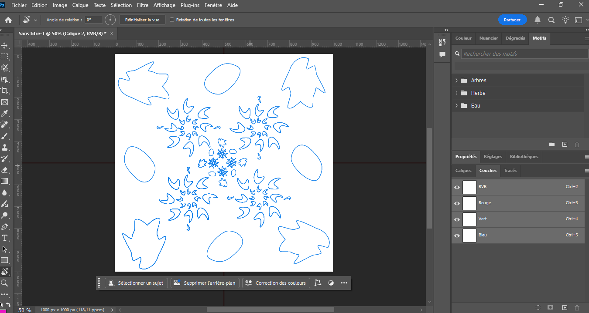This screenshot has height=313, width=589.
Task: Toggle visibility of the Bleu channel
Action: pyautogui.click(x=456, y=236)
